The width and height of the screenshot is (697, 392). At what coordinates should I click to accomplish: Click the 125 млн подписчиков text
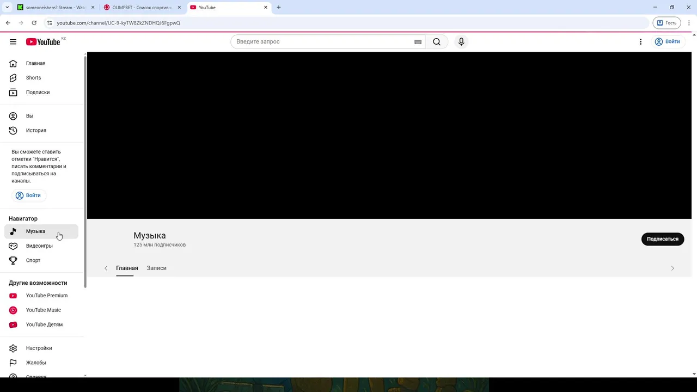point(160,245)
